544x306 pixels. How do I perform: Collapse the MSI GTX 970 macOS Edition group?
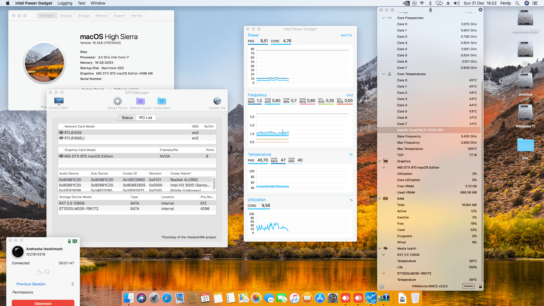[384, 167]
